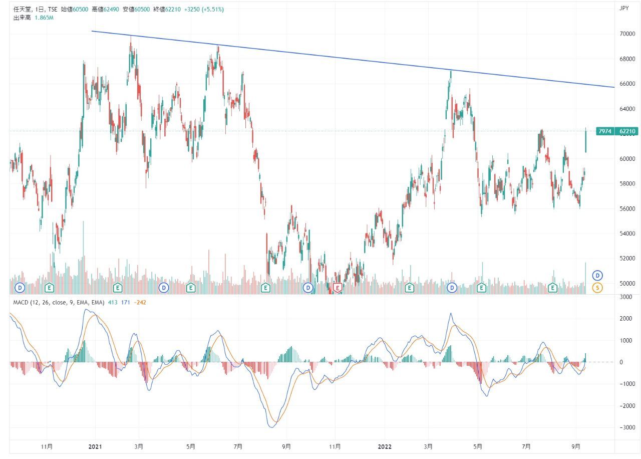
Task: Click the 終値62210 close value in legend
Action: (x=166, y=10)
